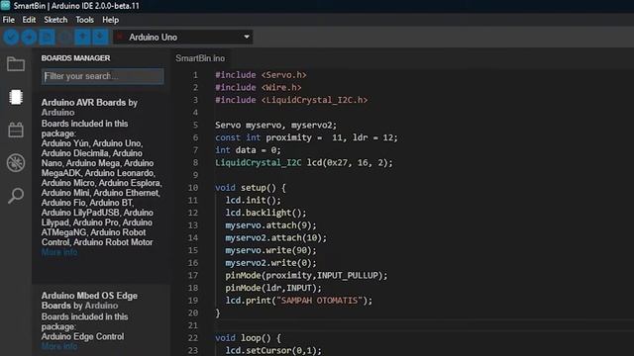
Task: Select the Boards Manager chip icon
Action: pos(16,97)
